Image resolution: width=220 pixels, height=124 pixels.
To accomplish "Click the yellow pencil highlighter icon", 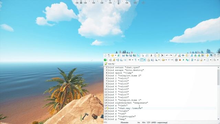I will (114, 60).
